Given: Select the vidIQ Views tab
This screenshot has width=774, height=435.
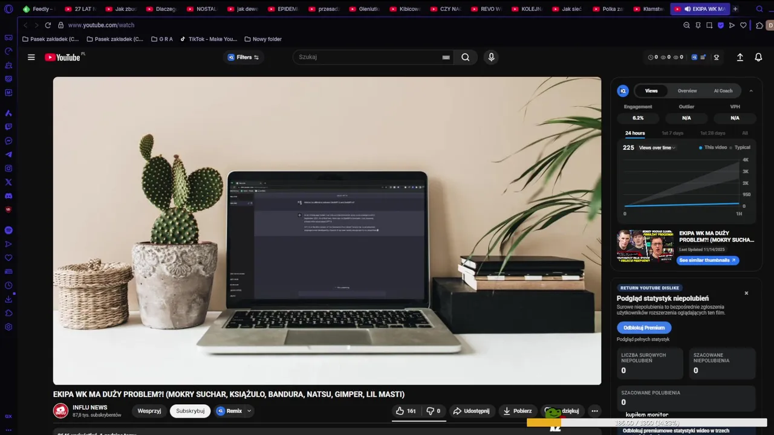Looking at the screenshot, I should pyautogui.click(x=651, y=91).
